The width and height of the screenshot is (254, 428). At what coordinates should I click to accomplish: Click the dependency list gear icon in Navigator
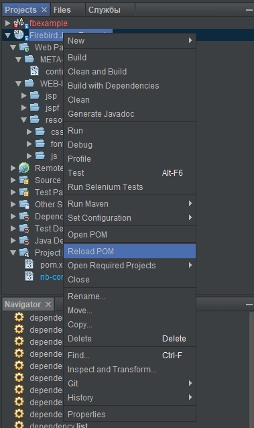19,425
